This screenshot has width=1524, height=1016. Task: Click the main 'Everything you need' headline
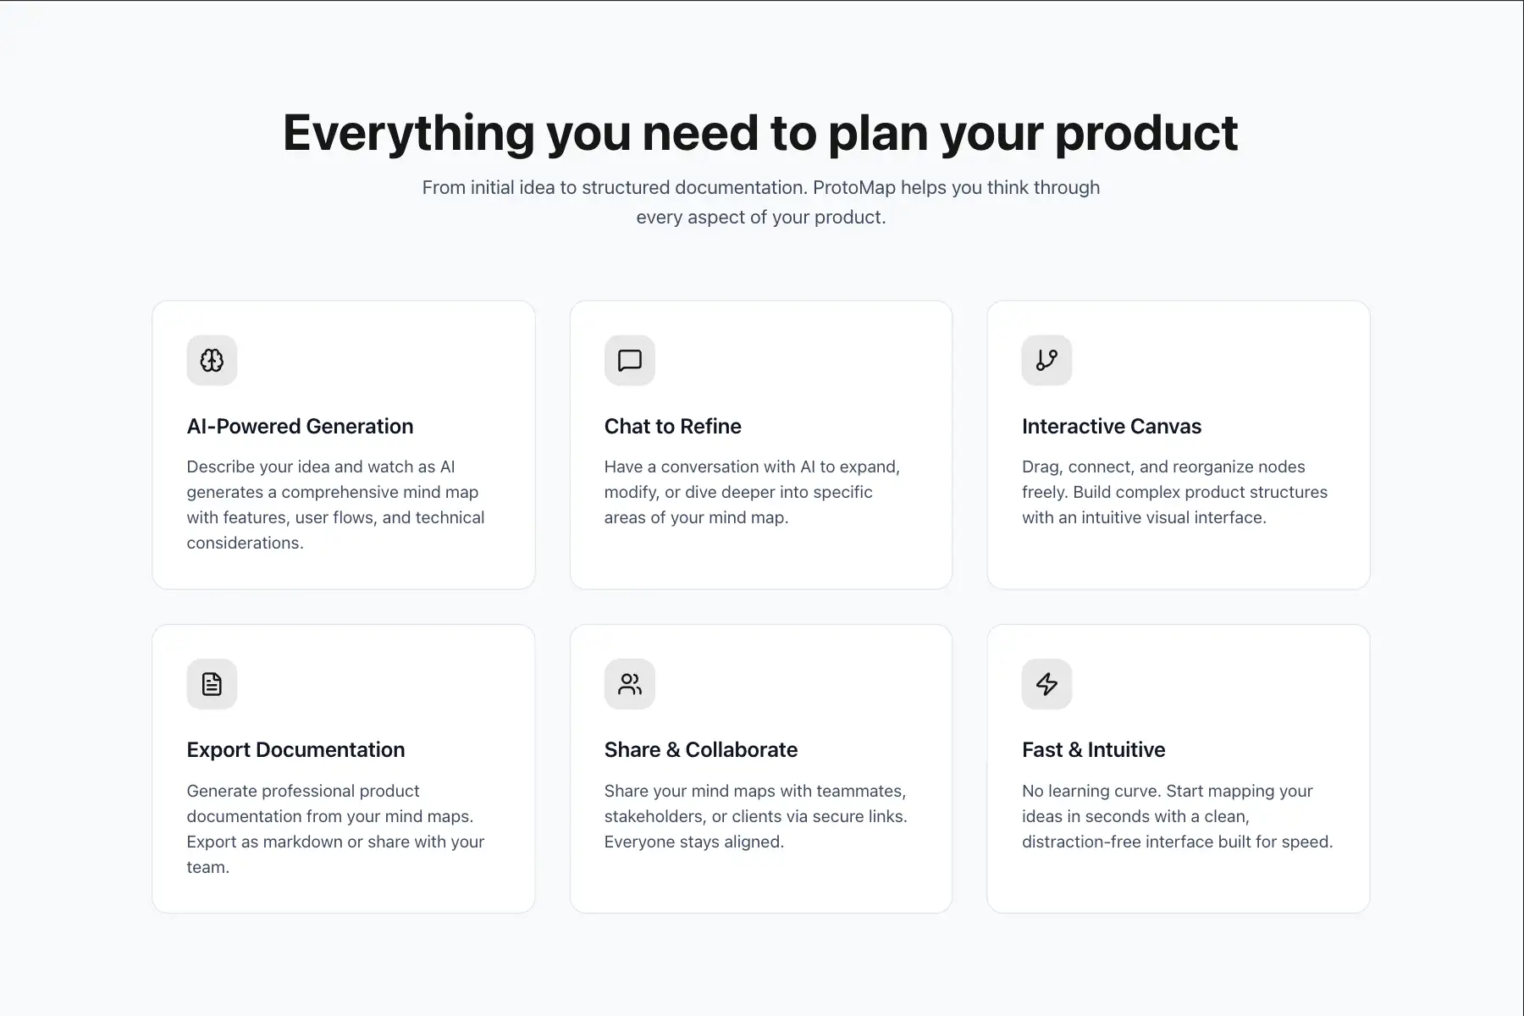(x=760, y=133)
